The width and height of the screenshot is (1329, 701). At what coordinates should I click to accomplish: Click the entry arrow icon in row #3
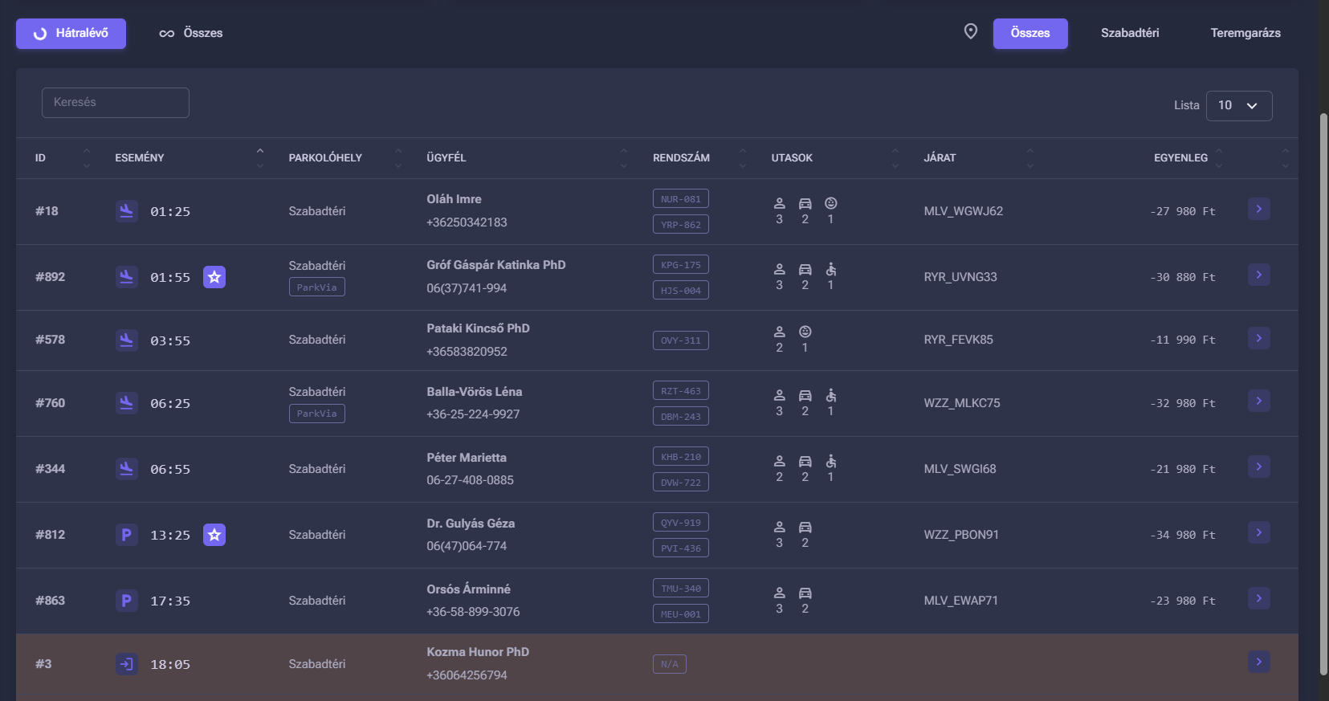[x=126, y=664]
